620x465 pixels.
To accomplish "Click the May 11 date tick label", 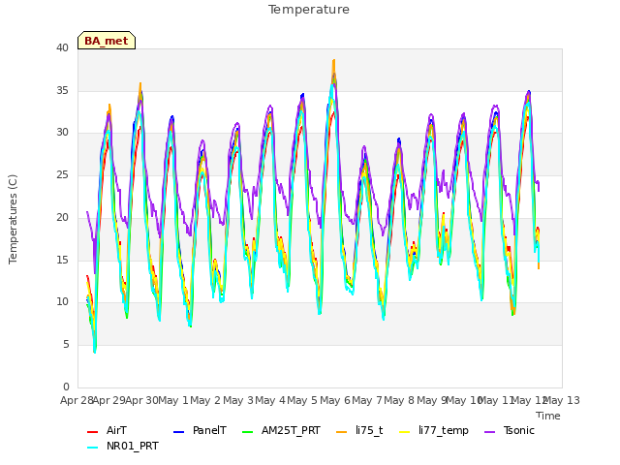I will pos(496,400).
